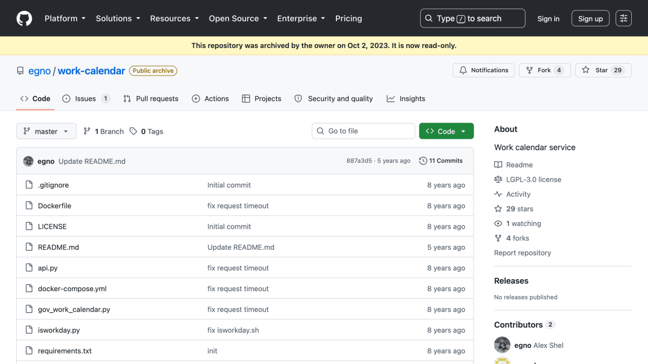Click the commit history clock icon
The image size is (648, 364).
pyautogui.click(x=423, y=161)
